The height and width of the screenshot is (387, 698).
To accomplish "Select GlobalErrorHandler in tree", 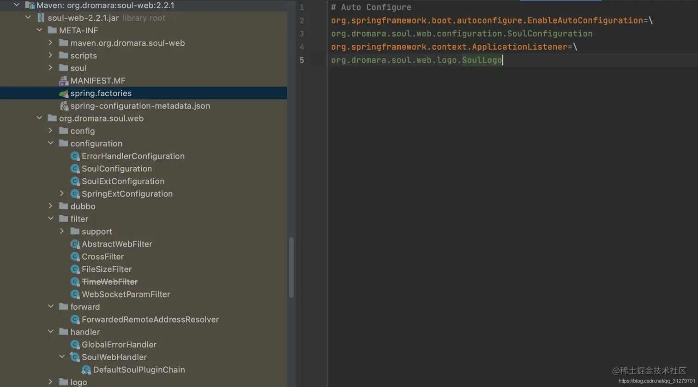I will click(119, 345).
